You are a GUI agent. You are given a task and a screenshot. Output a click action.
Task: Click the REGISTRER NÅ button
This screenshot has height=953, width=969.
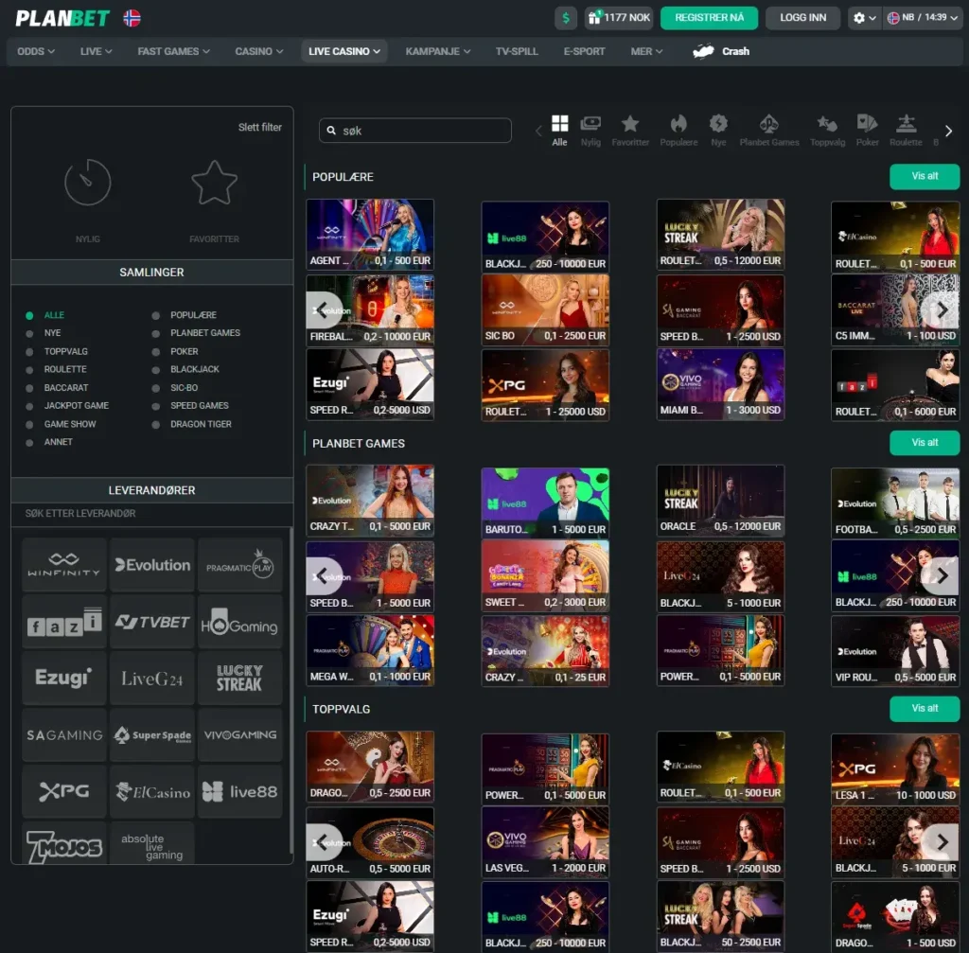tap(710, 18)
